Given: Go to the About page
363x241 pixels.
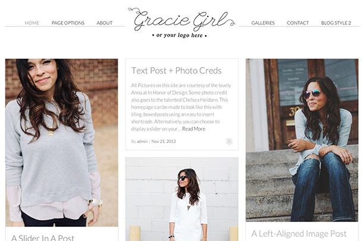Looking at the screenshot, I should click(x=104, y=23).
